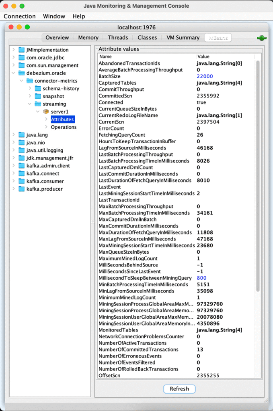This screenshot has height=411, width=273.
Task: Click the attribute table vertical scrollbar
Action: point(258,176)
